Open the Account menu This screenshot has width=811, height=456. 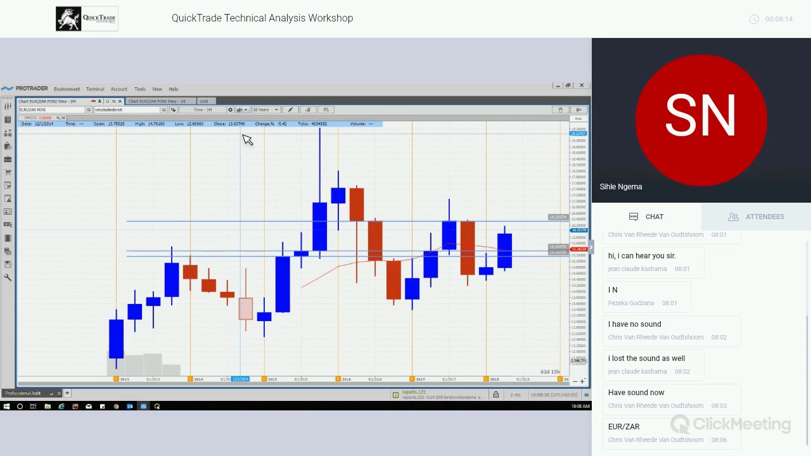coord(119,89)
